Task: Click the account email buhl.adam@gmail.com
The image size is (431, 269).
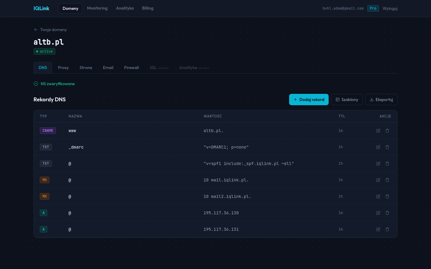Action: click(x=343, y=8)
